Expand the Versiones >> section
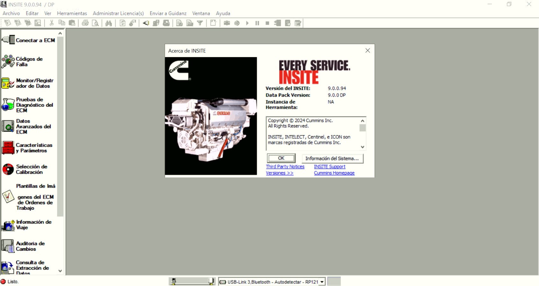 click(x=279, y=173)
